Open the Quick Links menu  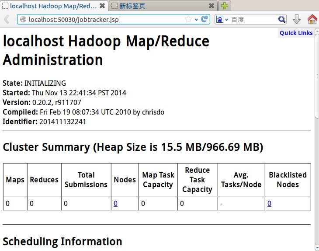[296, 33]
